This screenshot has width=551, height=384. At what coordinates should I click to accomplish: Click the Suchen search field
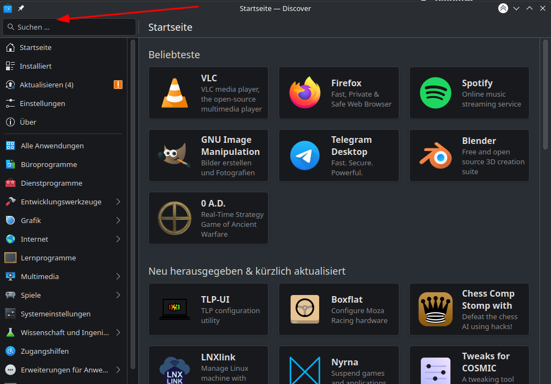pyautogui.click(x=69, y=27)
